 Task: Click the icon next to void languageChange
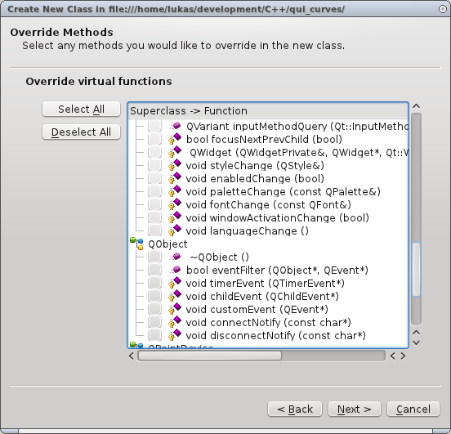[x=175, y=230]
